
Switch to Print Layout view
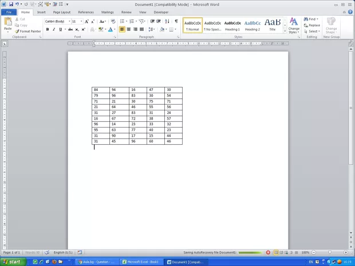(276, 252)
